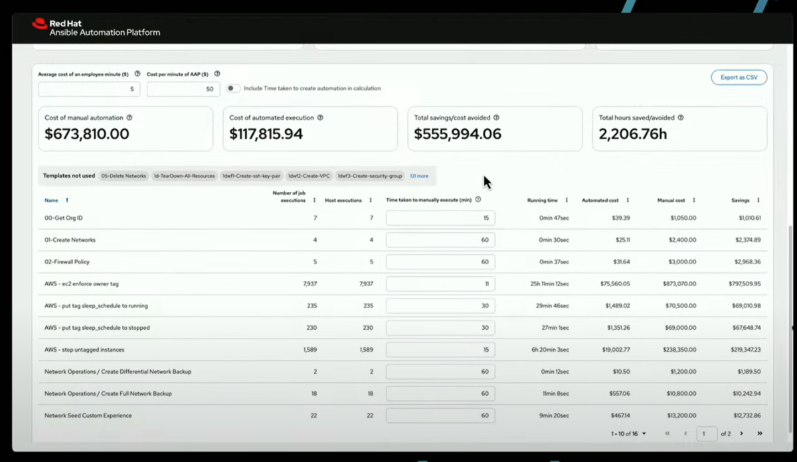Click Network Seed Custom Experience name
Image resolution: width=797 pixels, height=462 pixels.
pyautogui.click(x=88, y=416)
